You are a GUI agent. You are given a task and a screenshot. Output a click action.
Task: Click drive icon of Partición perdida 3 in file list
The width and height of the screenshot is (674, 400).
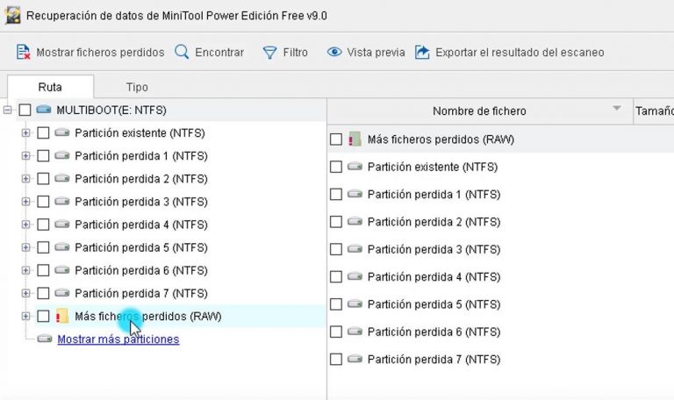355,249
